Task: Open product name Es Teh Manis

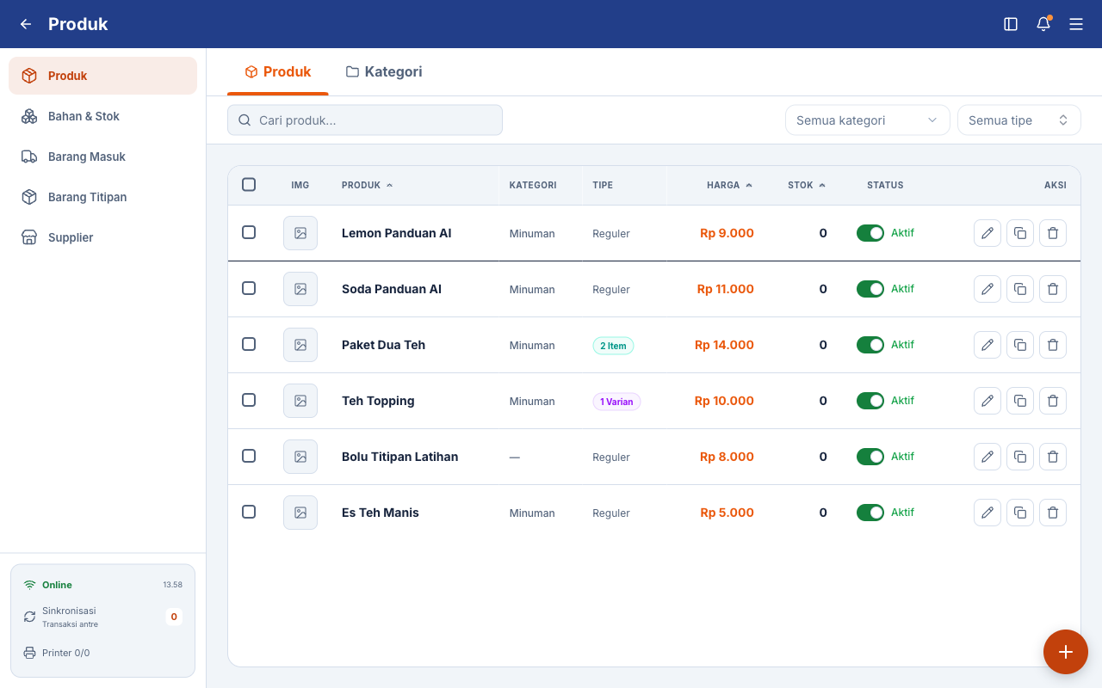Action: (381, 513)
